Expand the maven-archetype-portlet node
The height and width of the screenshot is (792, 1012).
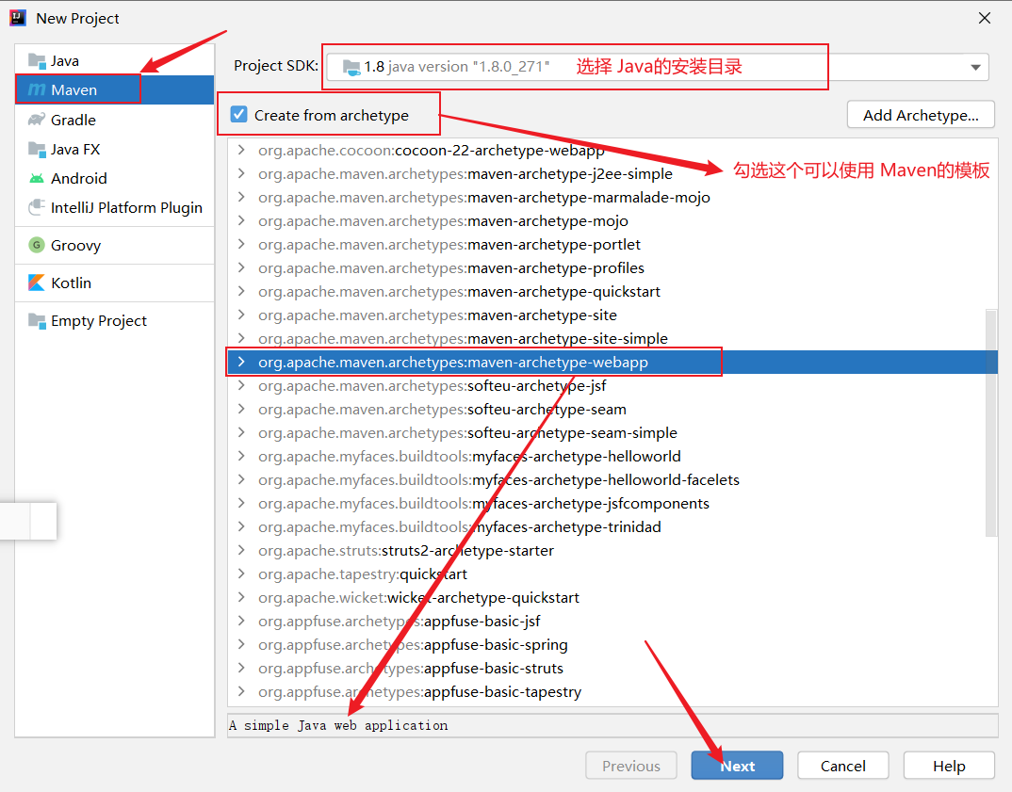pos(241,244)
